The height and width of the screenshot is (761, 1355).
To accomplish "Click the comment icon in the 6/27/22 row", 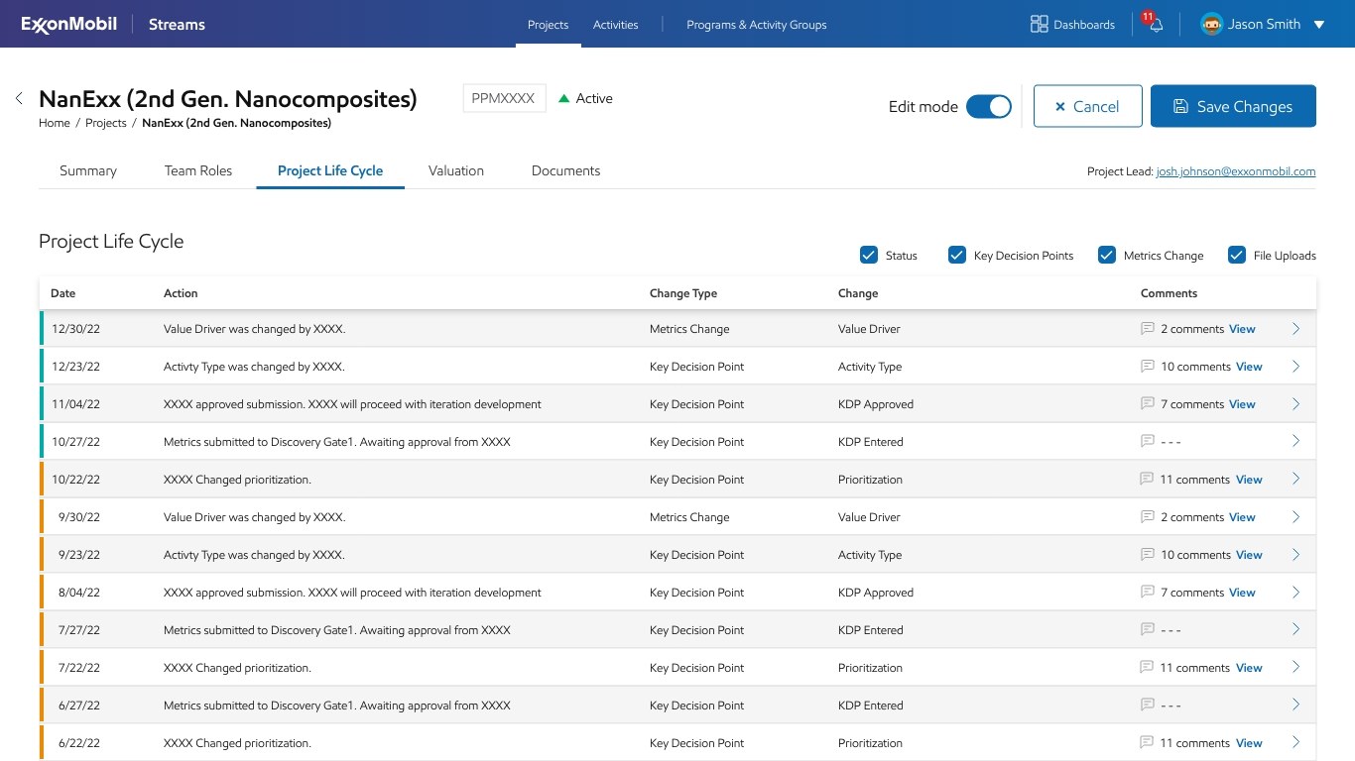I will coord(1148,705).
